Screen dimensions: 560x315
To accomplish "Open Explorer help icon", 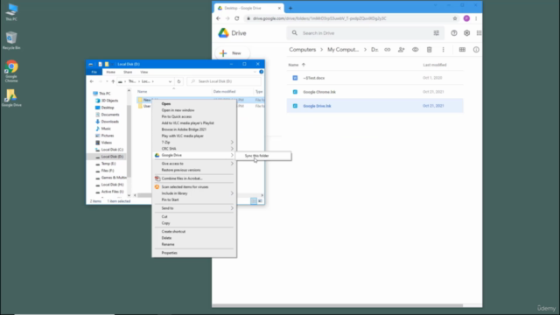I will (261, 72).
